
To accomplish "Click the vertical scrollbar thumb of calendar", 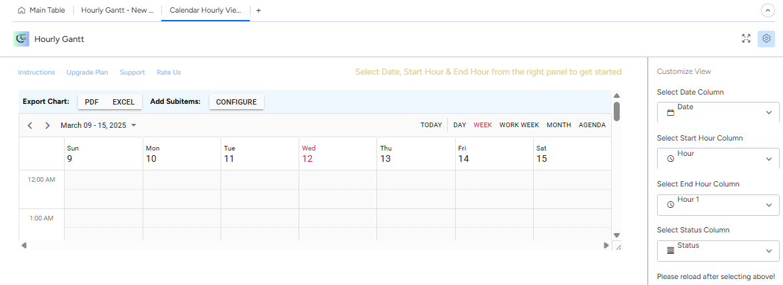I will click(616, 111).
